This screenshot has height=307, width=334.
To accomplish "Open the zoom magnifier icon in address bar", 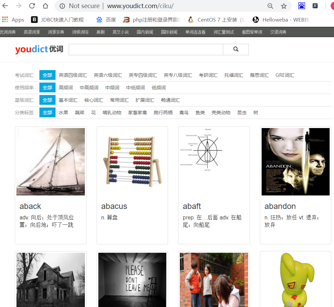I will tap(270, 6).
